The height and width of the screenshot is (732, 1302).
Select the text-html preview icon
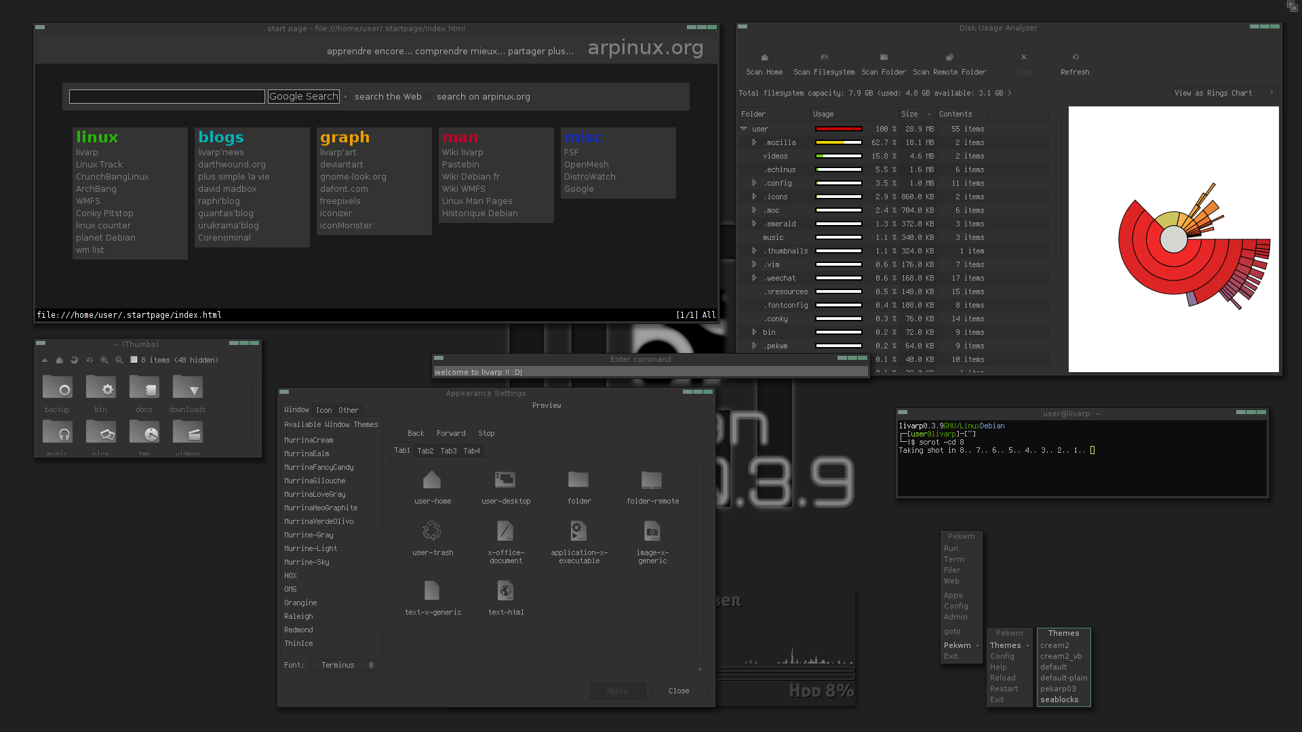[x=505, y=590]
